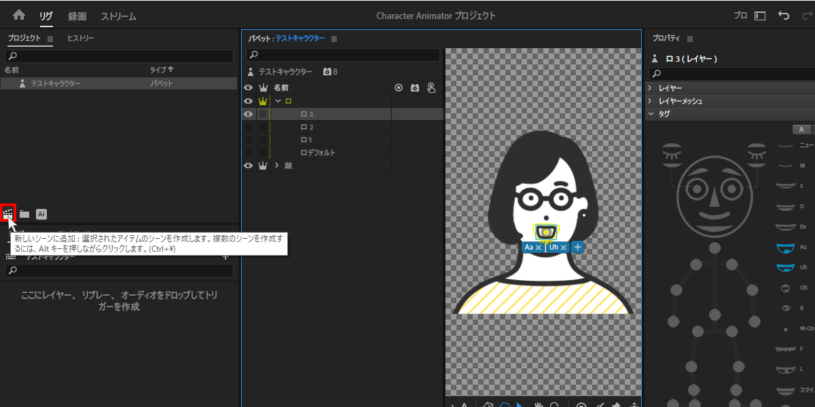Screen dimensions: 815x407
Task: Click the Ai import icon
Action: (41, 214)
